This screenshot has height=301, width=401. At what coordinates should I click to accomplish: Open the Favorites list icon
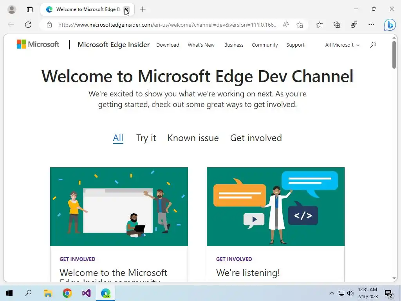point(320,25)
